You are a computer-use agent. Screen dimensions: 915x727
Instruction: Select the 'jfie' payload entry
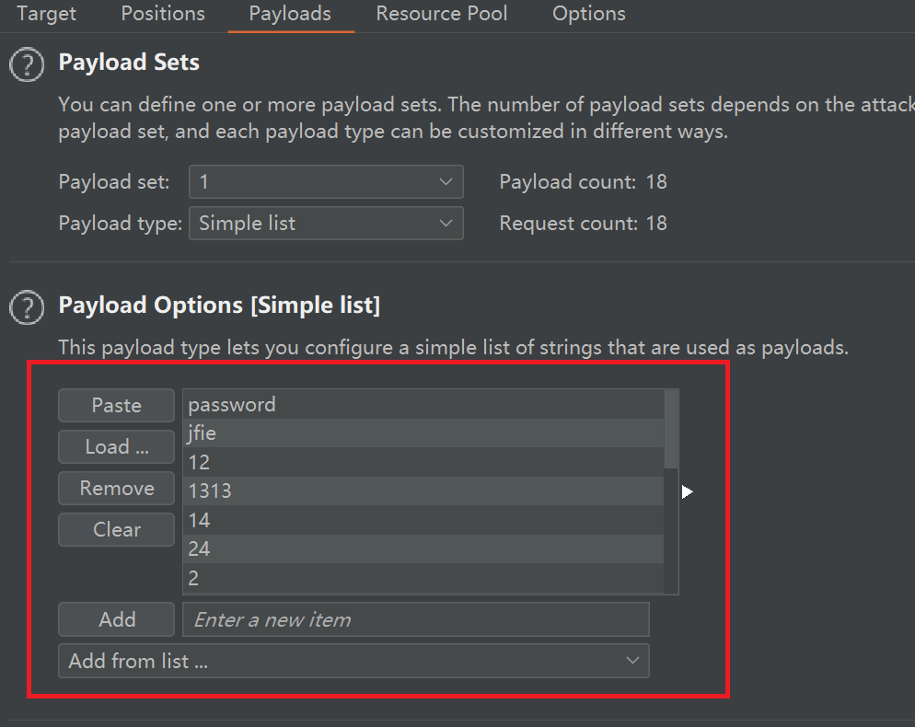(423, 433)
